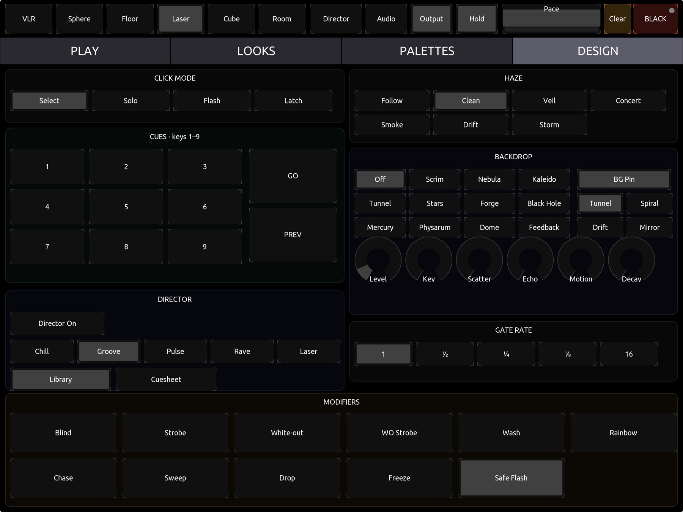This screenshot has height=512, width=683.
Task: Switch to the PLAY tab
Action: 85,51
